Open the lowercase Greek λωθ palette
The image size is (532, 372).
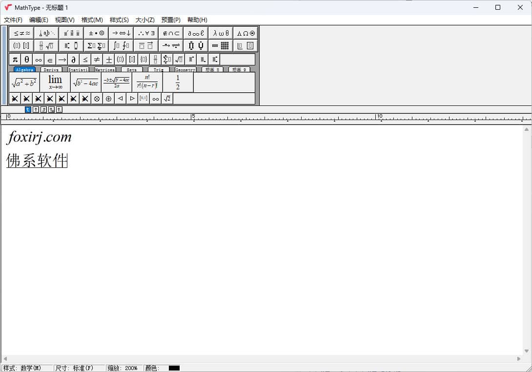(221, 33)
